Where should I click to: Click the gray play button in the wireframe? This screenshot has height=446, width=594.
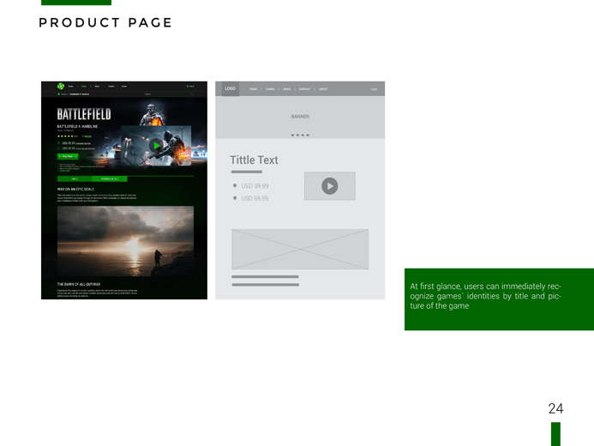pyautogui.click(x=330, y=186)
